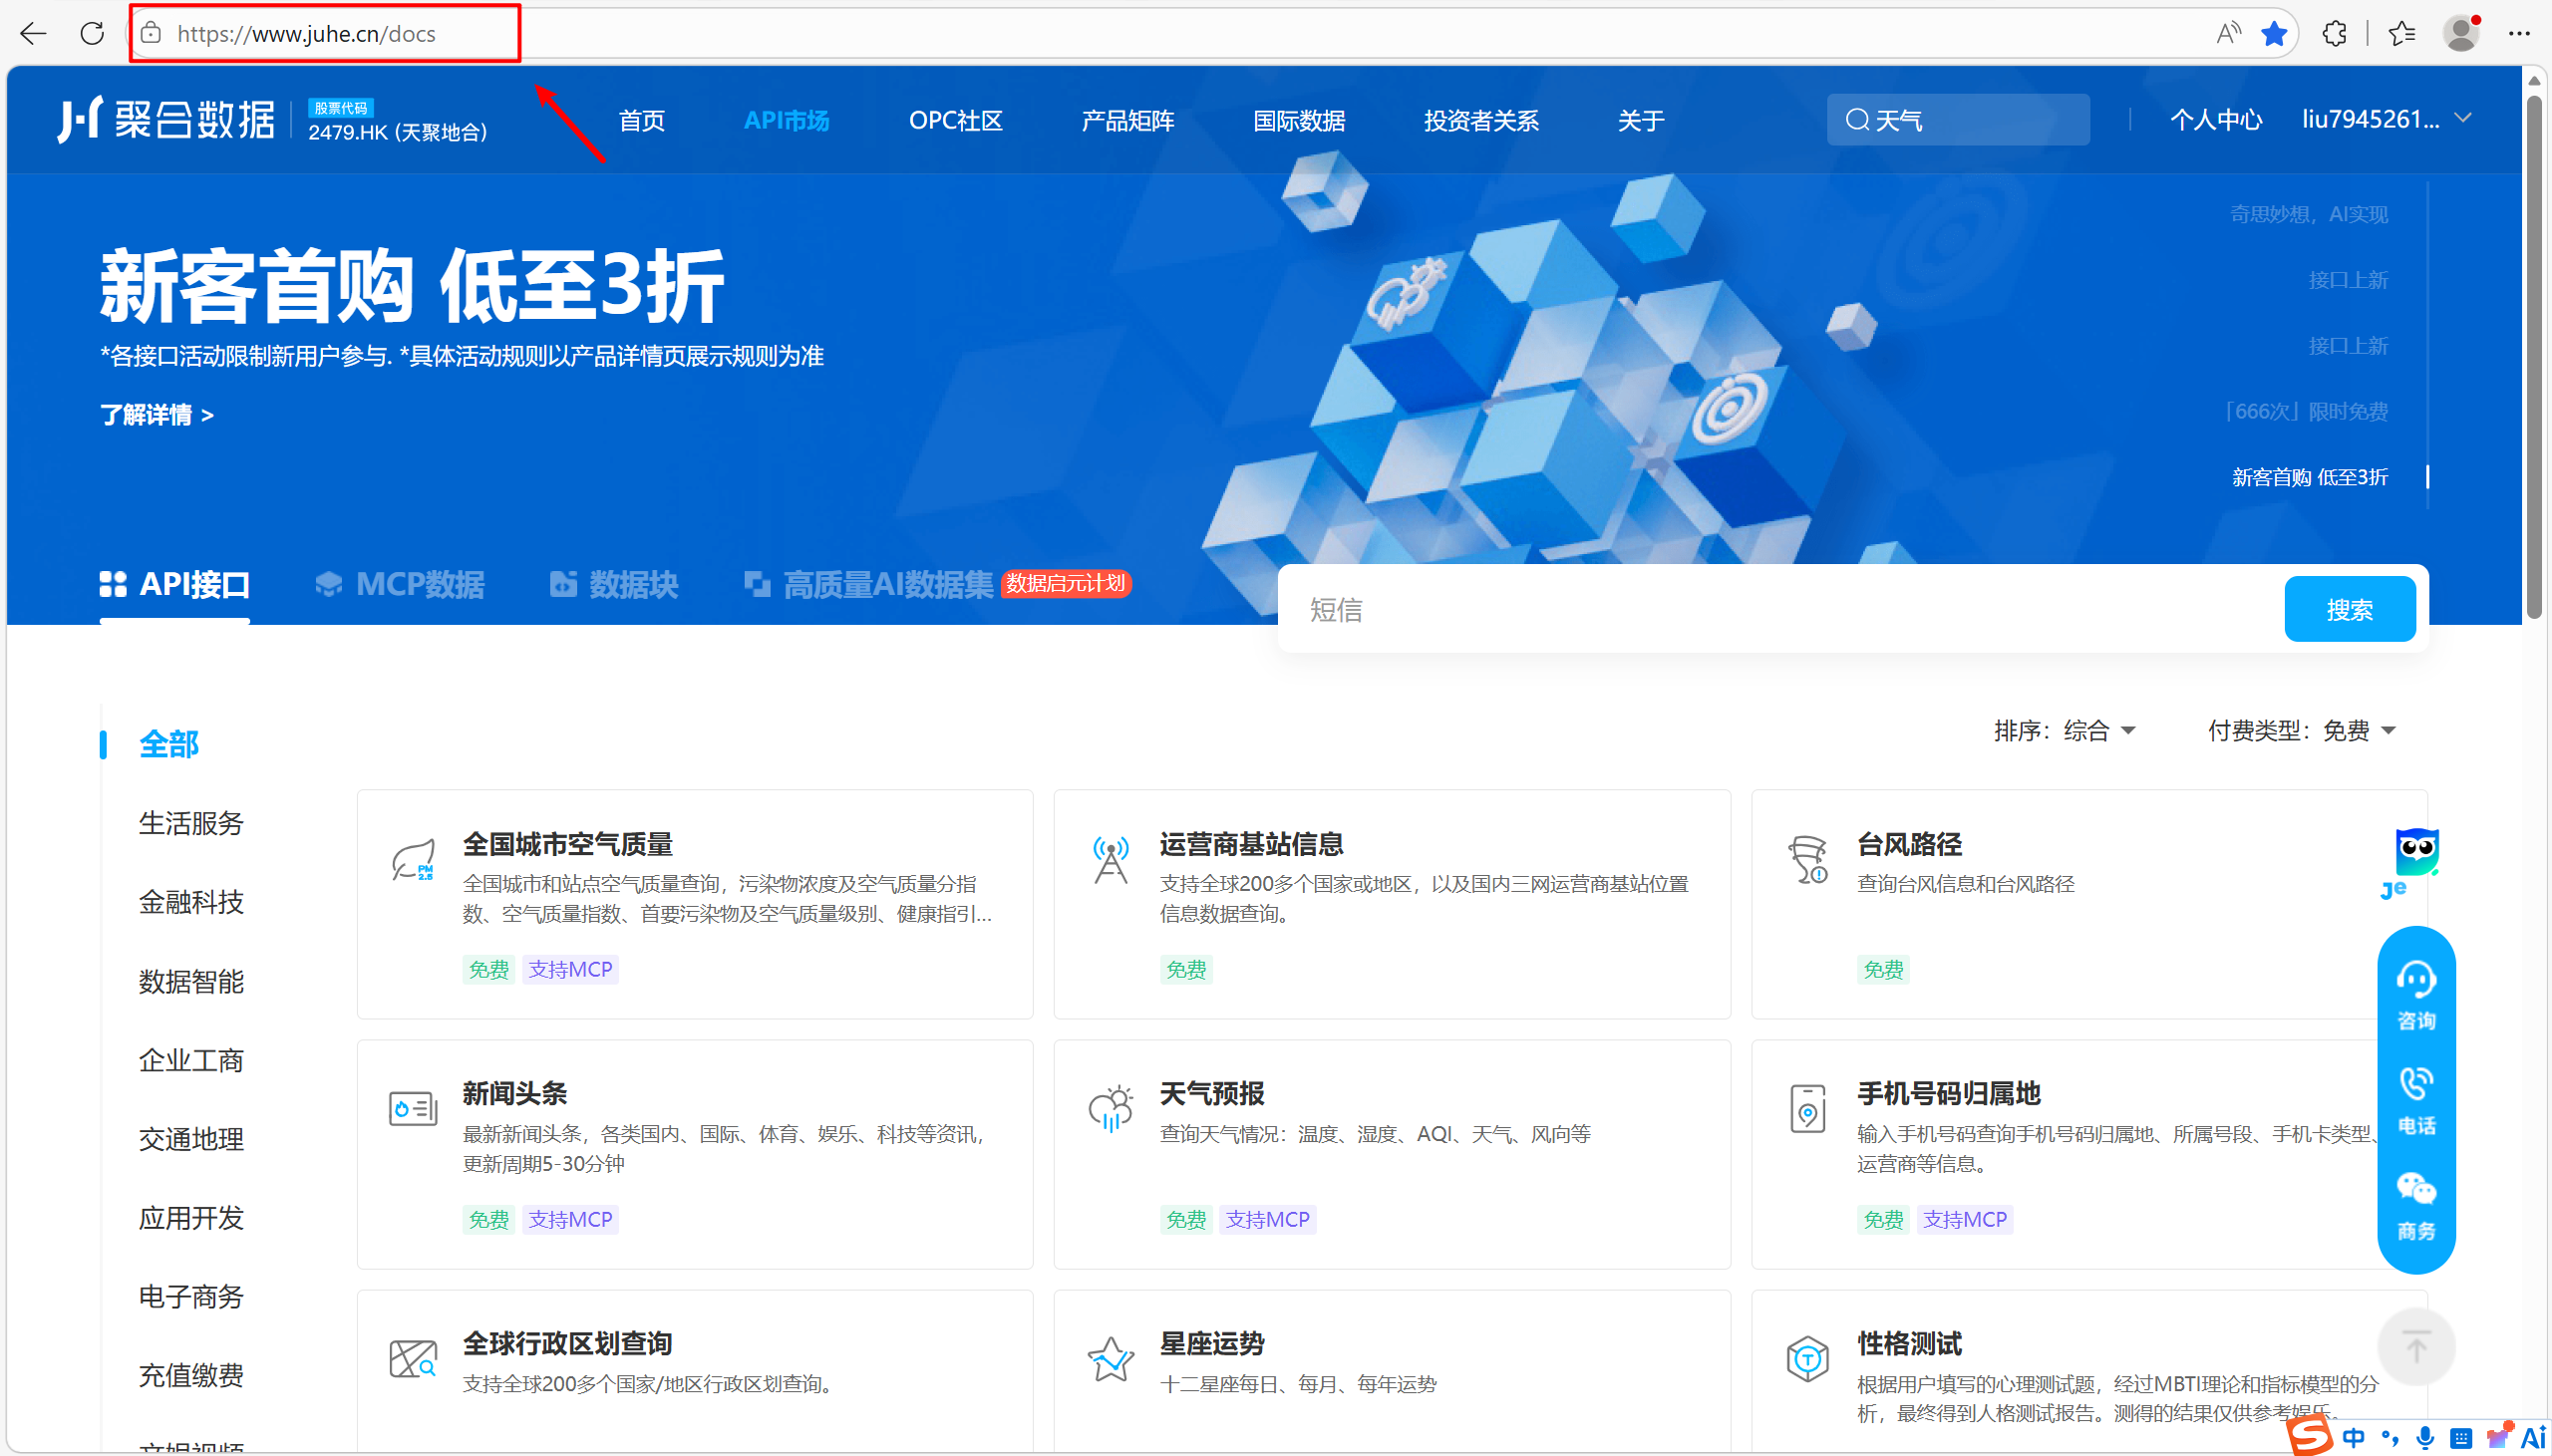The image size is (2552, 1456).
Task: Click the 商务 WeChat icon
Action: click(x=2416, y=1190)
